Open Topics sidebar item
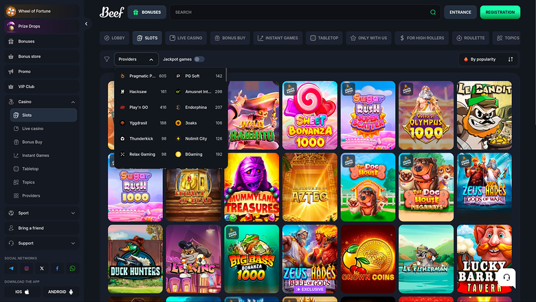Screen dimensions: 536x302 (43, 182)
